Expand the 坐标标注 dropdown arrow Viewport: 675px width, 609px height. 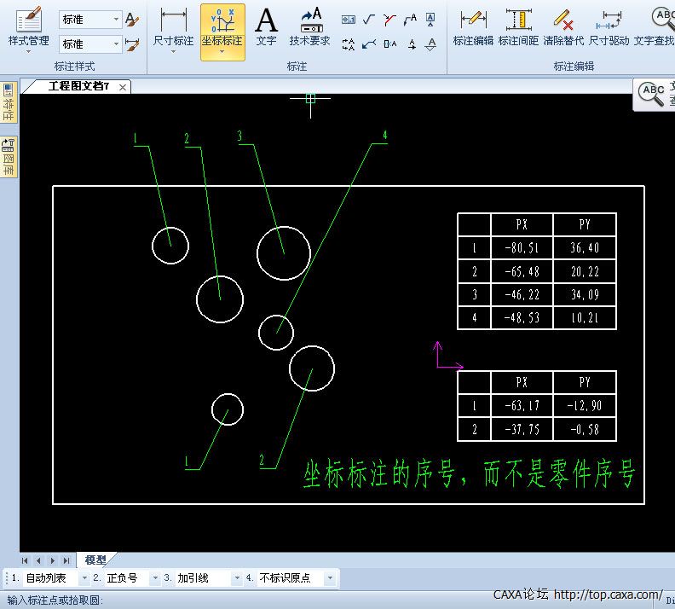222,52
